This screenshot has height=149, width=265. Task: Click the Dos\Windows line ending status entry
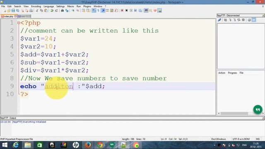(219, 139)
